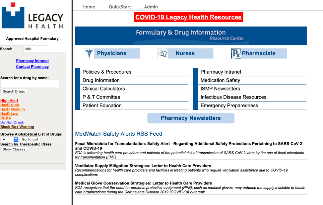This screenshot has width=323, height=205.
Task: Click the Legacy Health logo
Action: [x=32, y=16]
